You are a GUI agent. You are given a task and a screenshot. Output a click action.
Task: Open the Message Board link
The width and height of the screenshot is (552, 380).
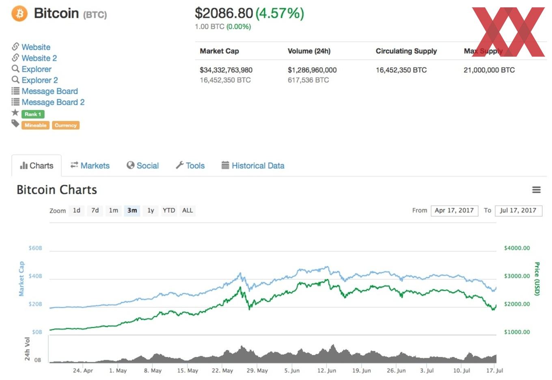[x=50, y=91]
